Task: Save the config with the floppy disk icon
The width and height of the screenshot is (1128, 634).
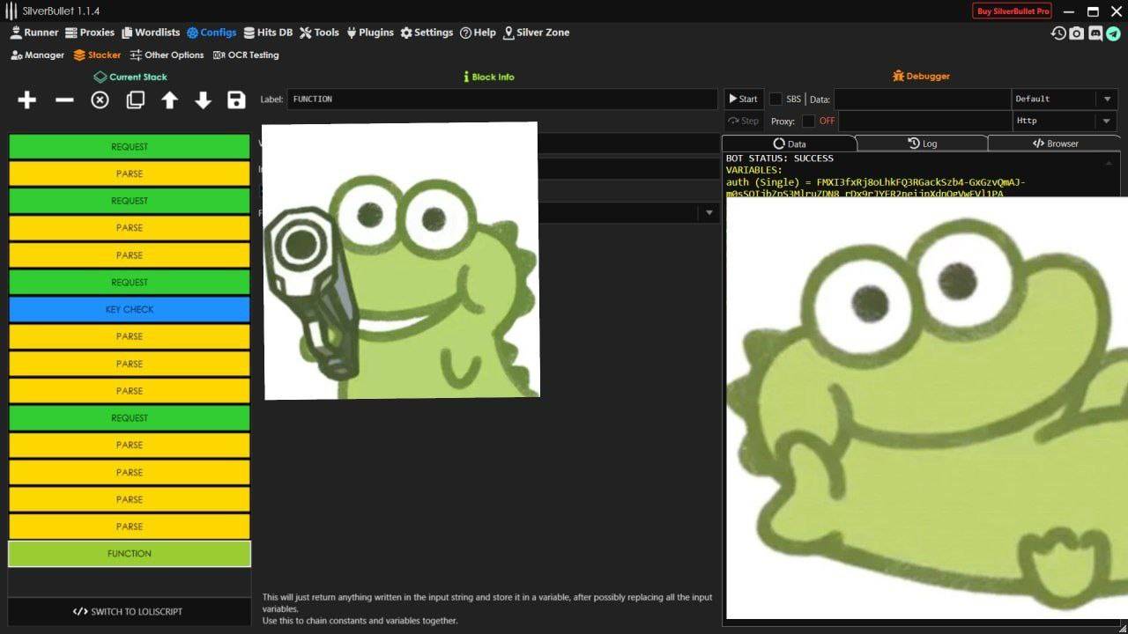Action: (236, 100)
